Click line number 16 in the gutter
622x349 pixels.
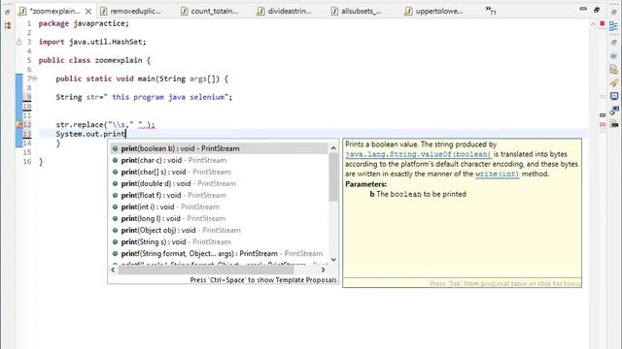click(27, 162)
